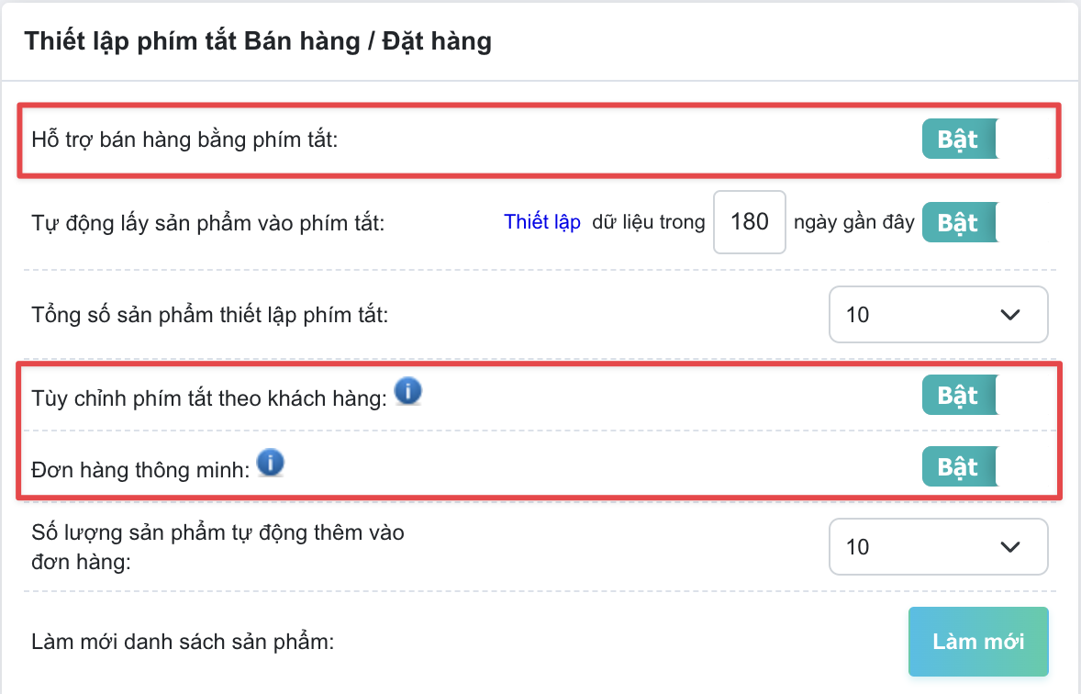Click the Tùy chỉnh phím tắt theo khách hàng text
This screenshot has height=694, width=1081.
coord(209,398)
